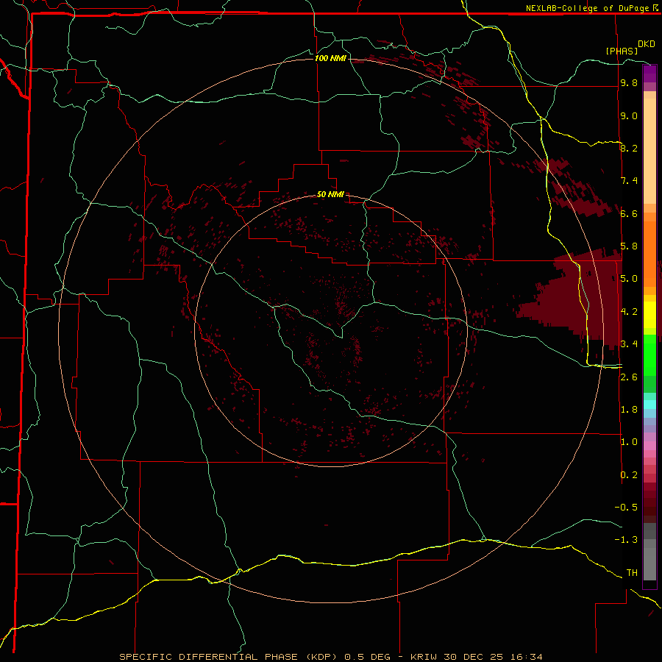The height and width of the screenshot is (662, 662).
Task: Select the 1.0 scale value
Action: coord(629,442)
